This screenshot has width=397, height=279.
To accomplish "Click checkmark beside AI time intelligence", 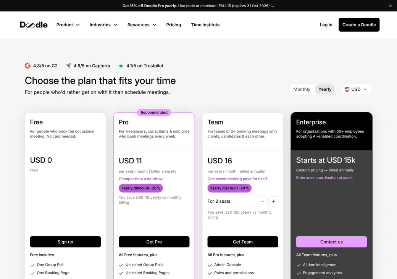I will point(299,265).
